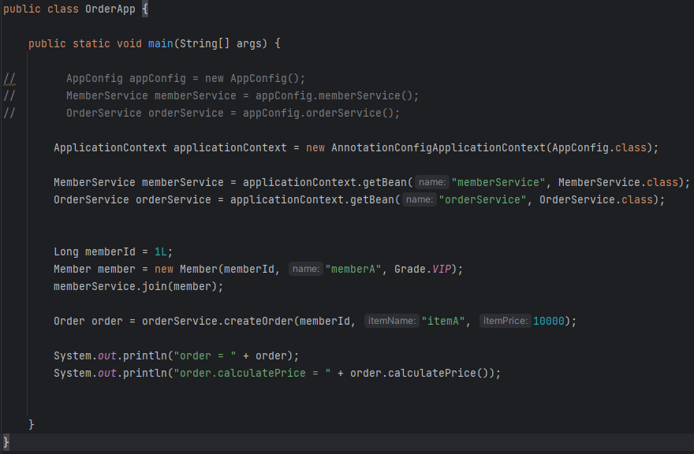Click the Grade.VIP constant
Screen dimensions: 694x454
click(423, 269)
